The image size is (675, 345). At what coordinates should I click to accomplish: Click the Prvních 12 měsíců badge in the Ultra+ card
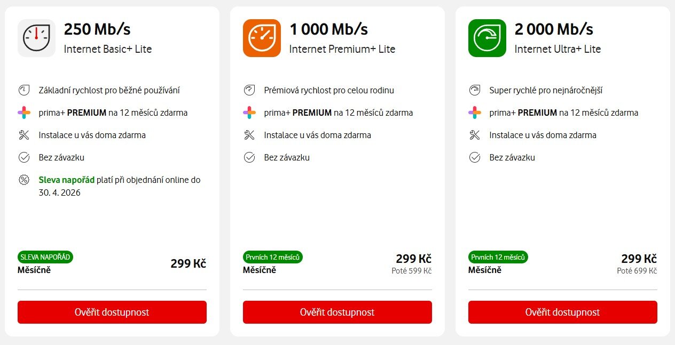(498, 257)
